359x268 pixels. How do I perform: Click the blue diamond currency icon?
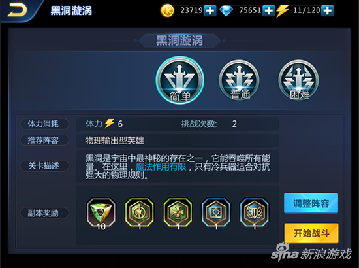click(226, 10)
